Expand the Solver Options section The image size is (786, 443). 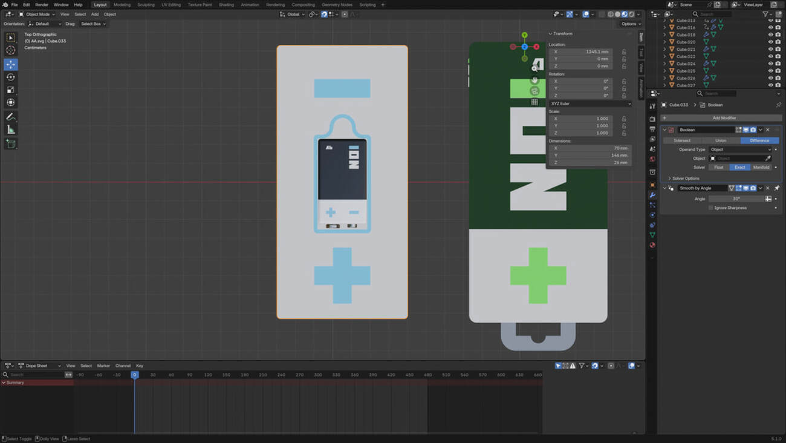click(685, 179)
